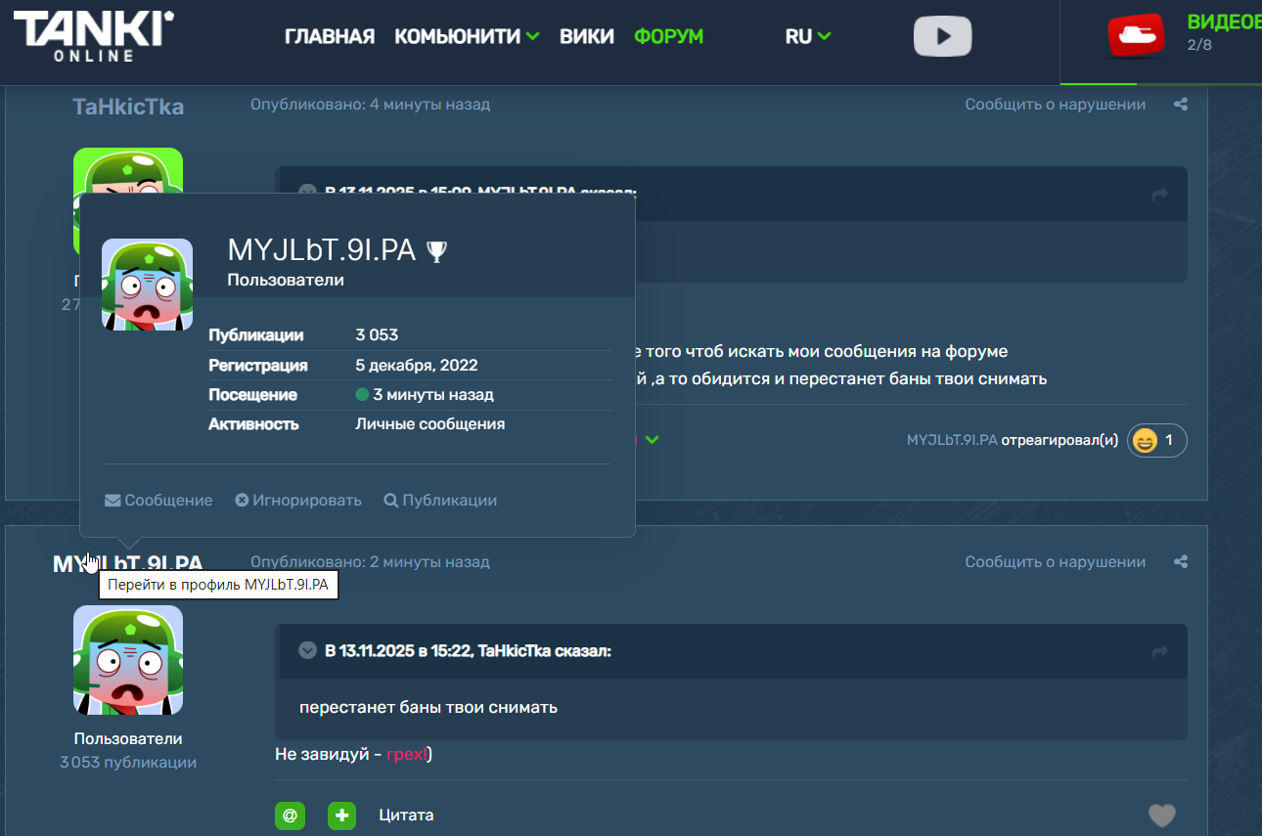
Task: Click the trophy icon beside MYJLbT.9I.PA
Action: [x=436, y=251]
